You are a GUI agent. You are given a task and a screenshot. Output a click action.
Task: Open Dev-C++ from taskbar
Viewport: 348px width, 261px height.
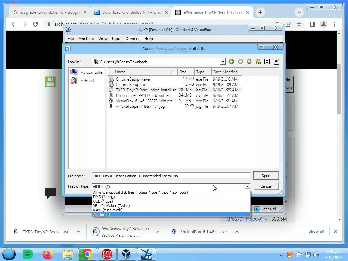(x=106, y=254)
